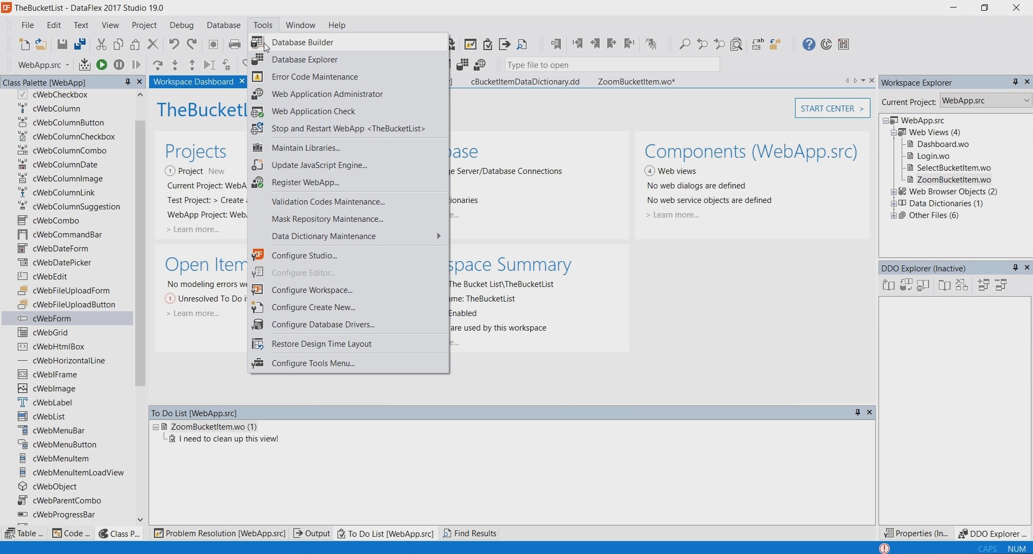Click the Print icon in the toolbar
This screenshot has height=554, width=1033.
pos(235,44)
